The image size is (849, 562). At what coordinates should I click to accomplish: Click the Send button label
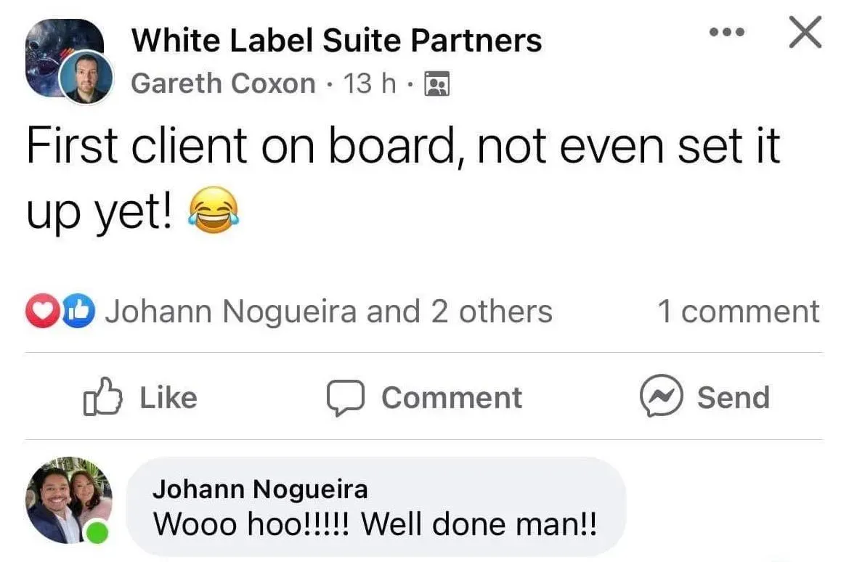click(x=733, y=397)
